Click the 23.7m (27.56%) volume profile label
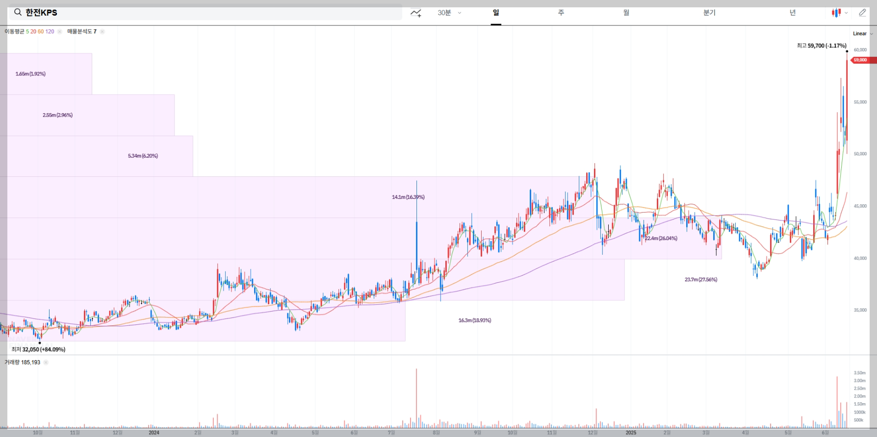This screenshot has width=877, height=437. pyautogui.click(x=701, y=280)
